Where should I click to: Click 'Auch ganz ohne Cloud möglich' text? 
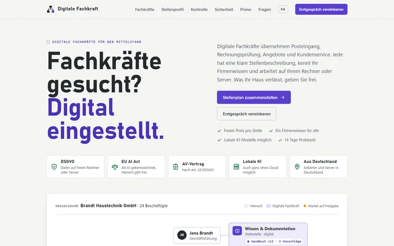tap(261, 170)
